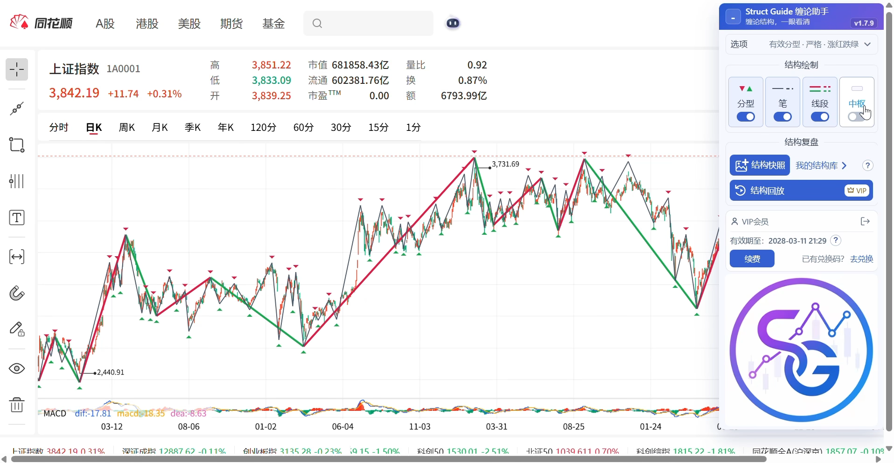This screenshot has height=463, width=894.
Task: Select the crosshair cursor tool
Action: [x=17, y=70]
